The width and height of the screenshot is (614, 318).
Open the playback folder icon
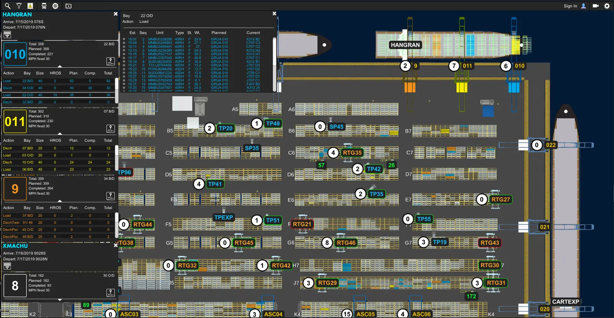tap(68, 6)
